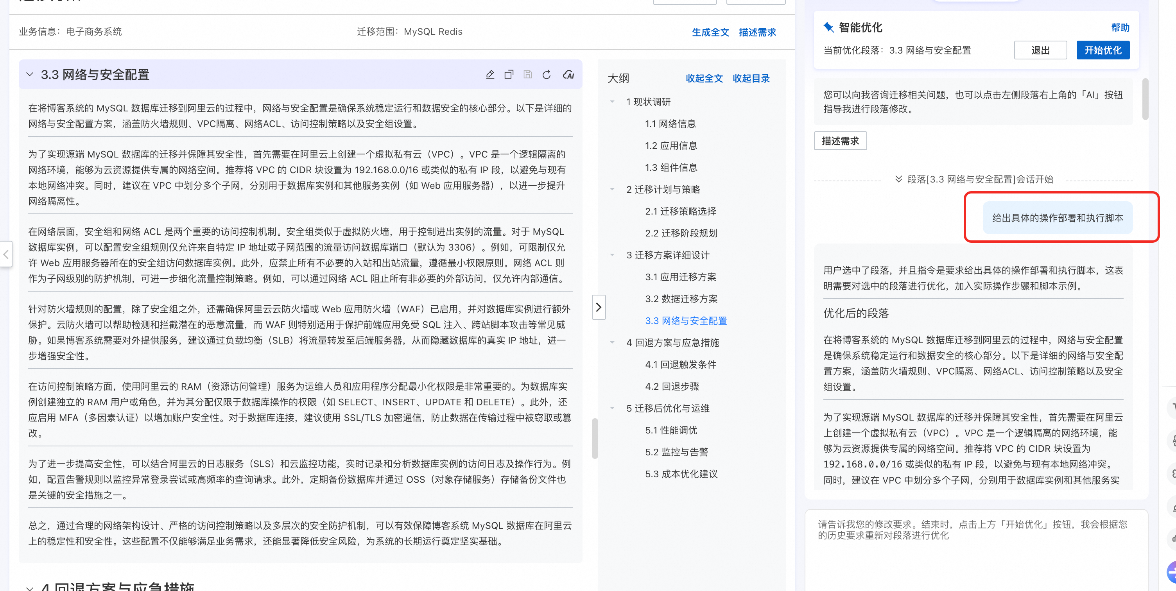Click 收起目录 in the outline header

tap(751, 78)
